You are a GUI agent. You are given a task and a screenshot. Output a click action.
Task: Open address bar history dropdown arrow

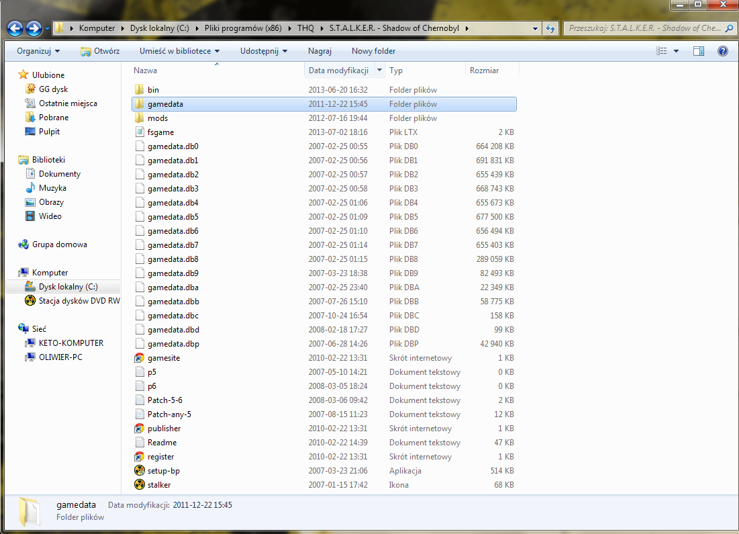click(x=535, y=28)
